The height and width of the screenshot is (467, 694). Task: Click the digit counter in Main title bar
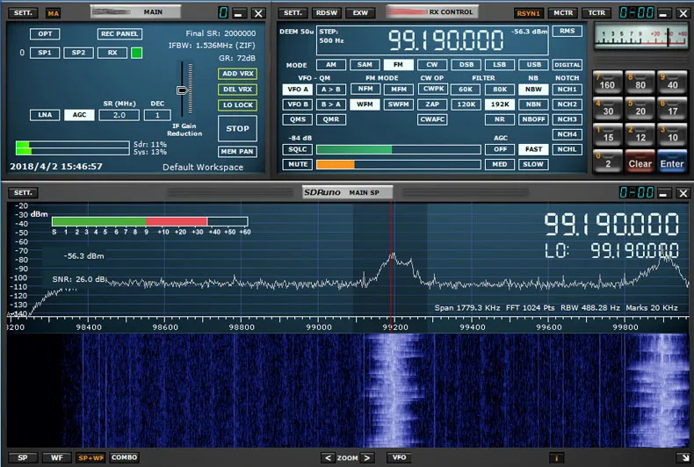(x=223, y=13)
